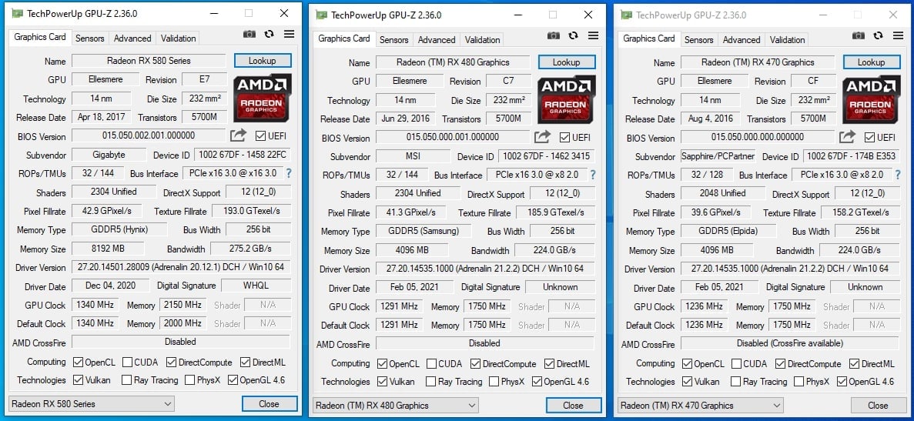Click the BIOS share/export icon in RX 580 window
The image size is (914, 421).
(238, 135)
